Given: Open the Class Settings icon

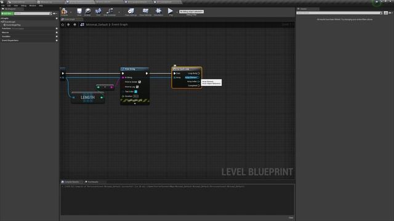Looking at the screenshot, I should tap(131, 11).
